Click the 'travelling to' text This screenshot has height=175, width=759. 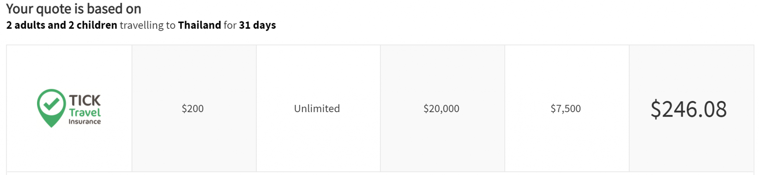coord(148,25)
